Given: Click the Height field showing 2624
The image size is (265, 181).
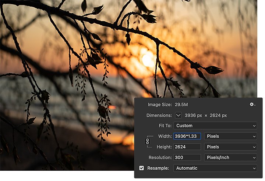Looking at the screenshot, I should [x=187, y=147].
